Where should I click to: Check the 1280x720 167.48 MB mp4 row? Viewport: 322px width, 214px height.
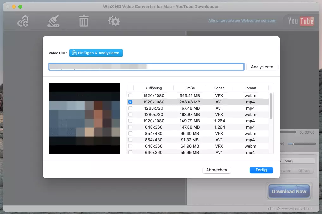[x=130, y=108]
